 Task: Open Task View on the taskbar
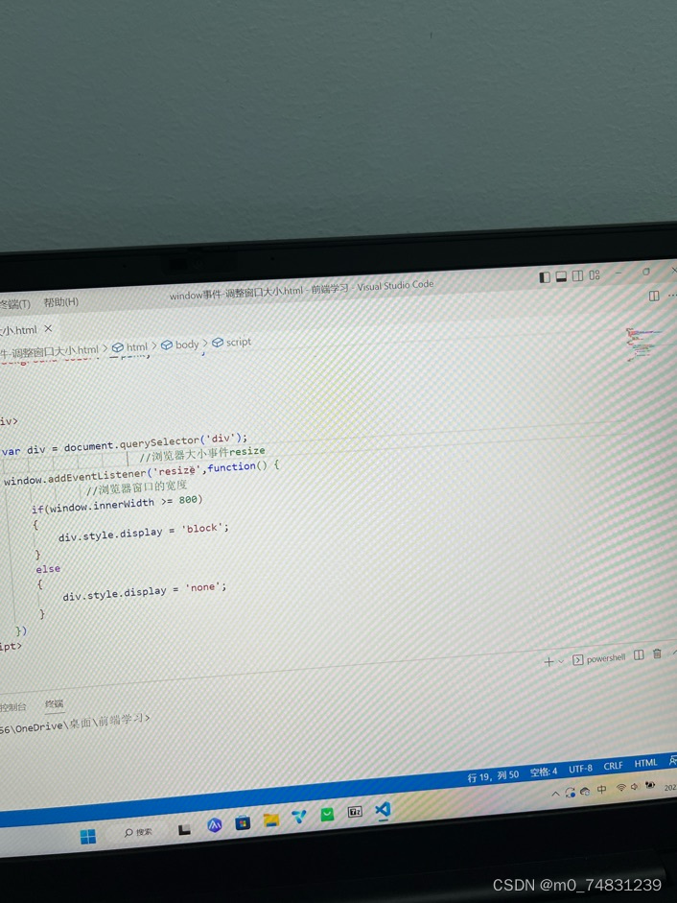click(x=184, y=829)
